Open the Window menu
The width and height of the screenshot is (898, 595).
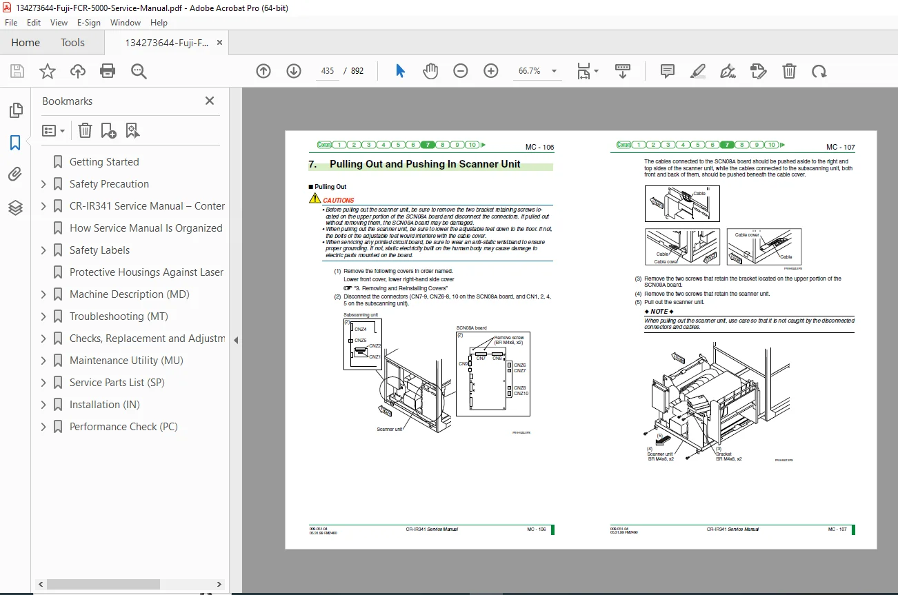pos(126,23)
